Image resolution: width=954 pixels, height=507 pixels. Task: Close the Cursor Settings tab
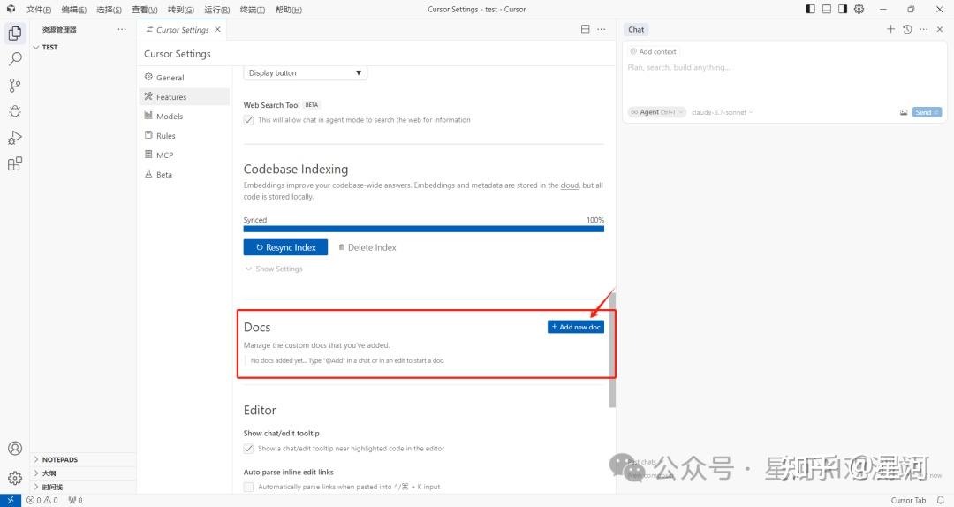(218, 29)
